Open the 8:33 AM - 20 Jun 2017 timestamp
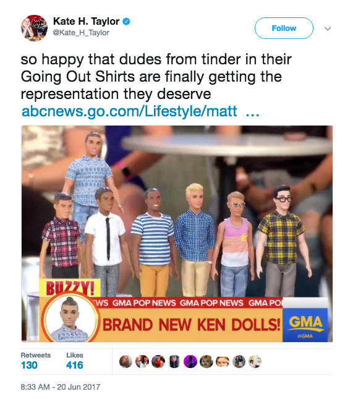 61,387
